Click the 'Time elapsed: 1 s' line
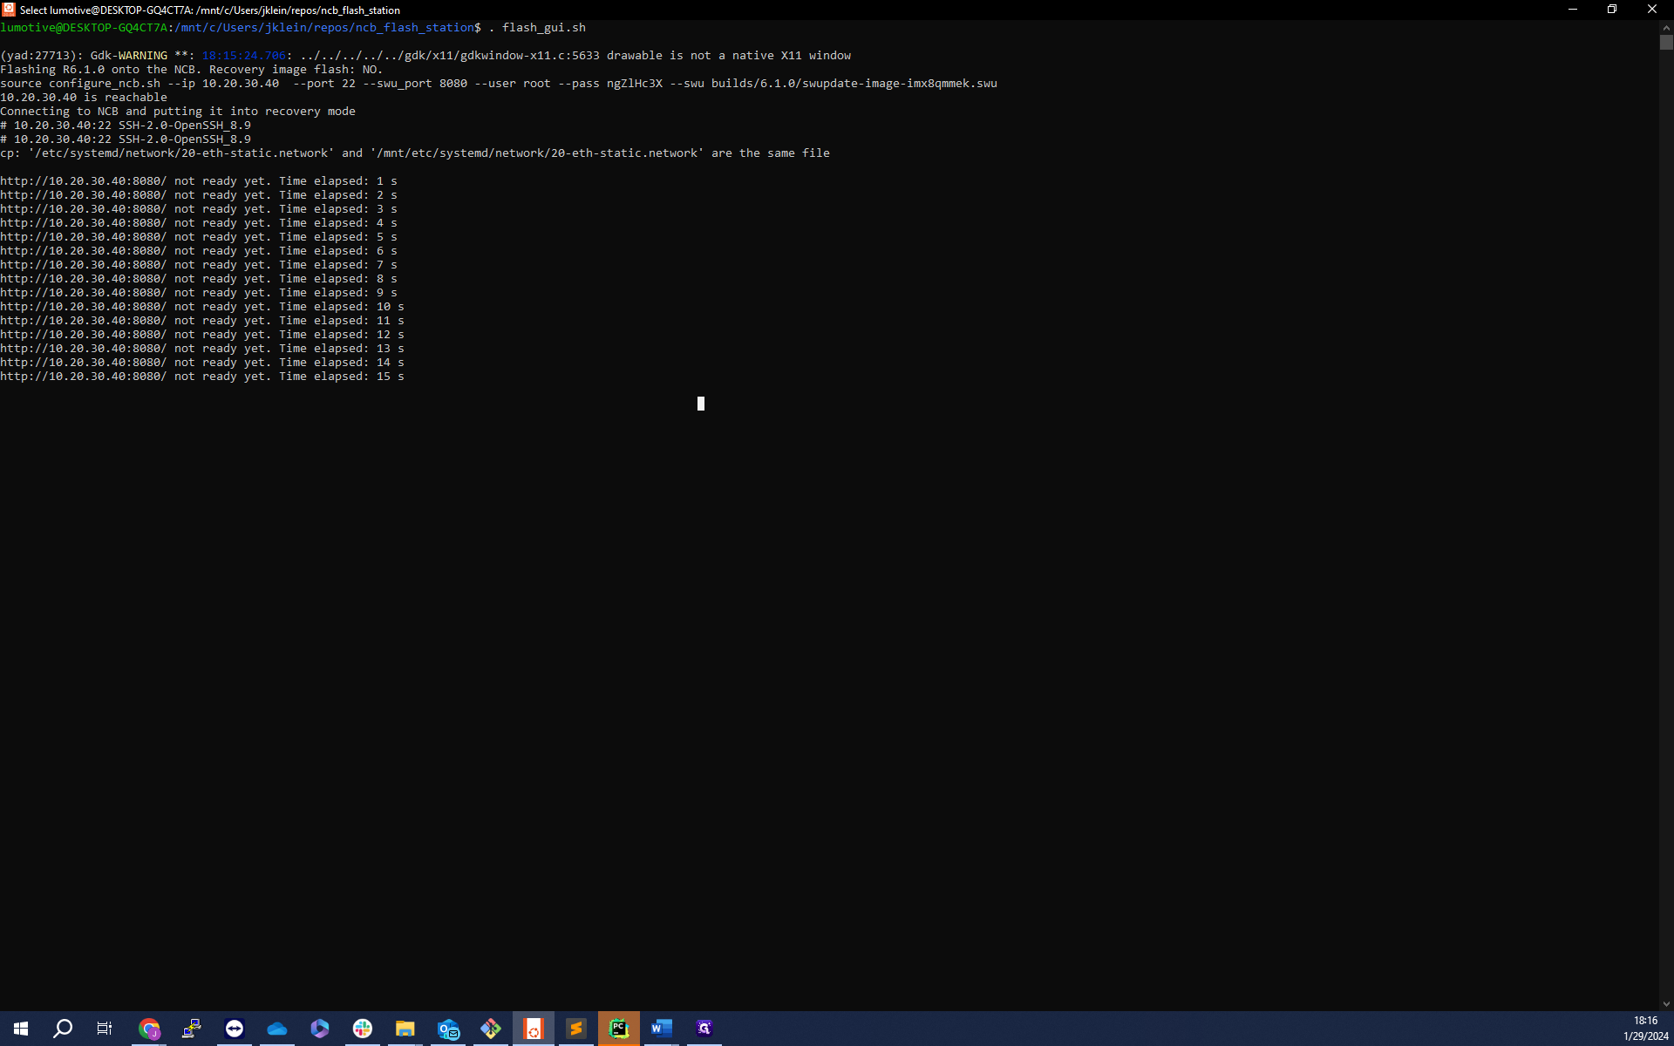The width and height of the screenshot is (1674, 1046). click(199, 181)
